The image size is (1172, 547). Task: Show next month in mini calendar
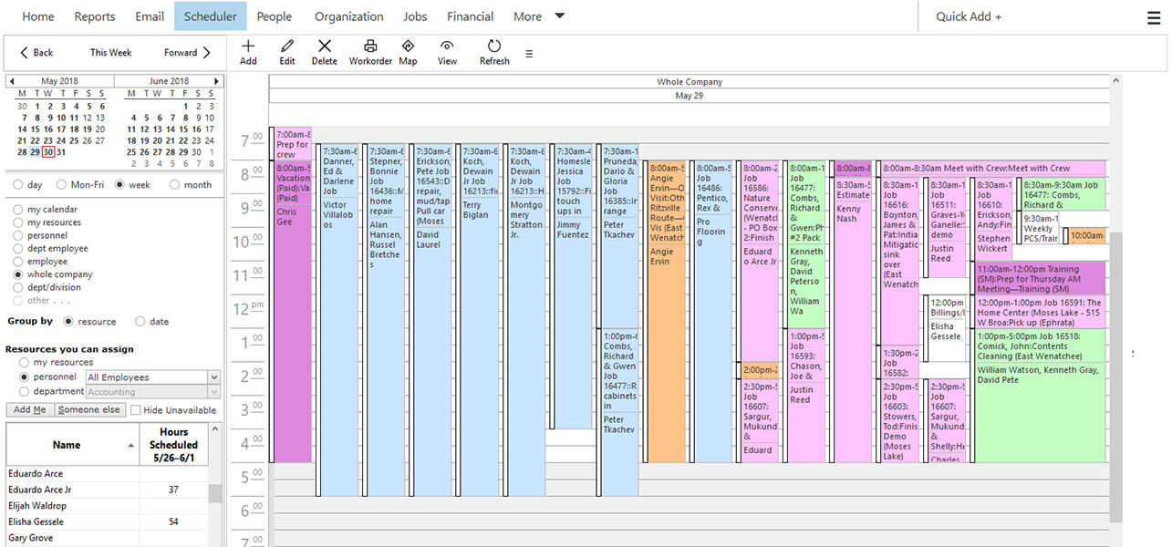point(217,81)
